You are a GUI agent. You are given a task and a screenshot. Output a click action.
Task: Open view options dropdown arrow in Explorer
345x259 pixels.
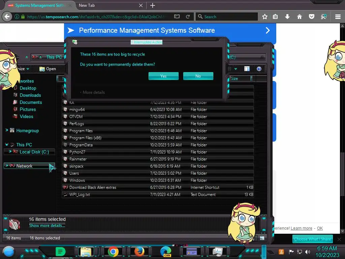[236, 69]
